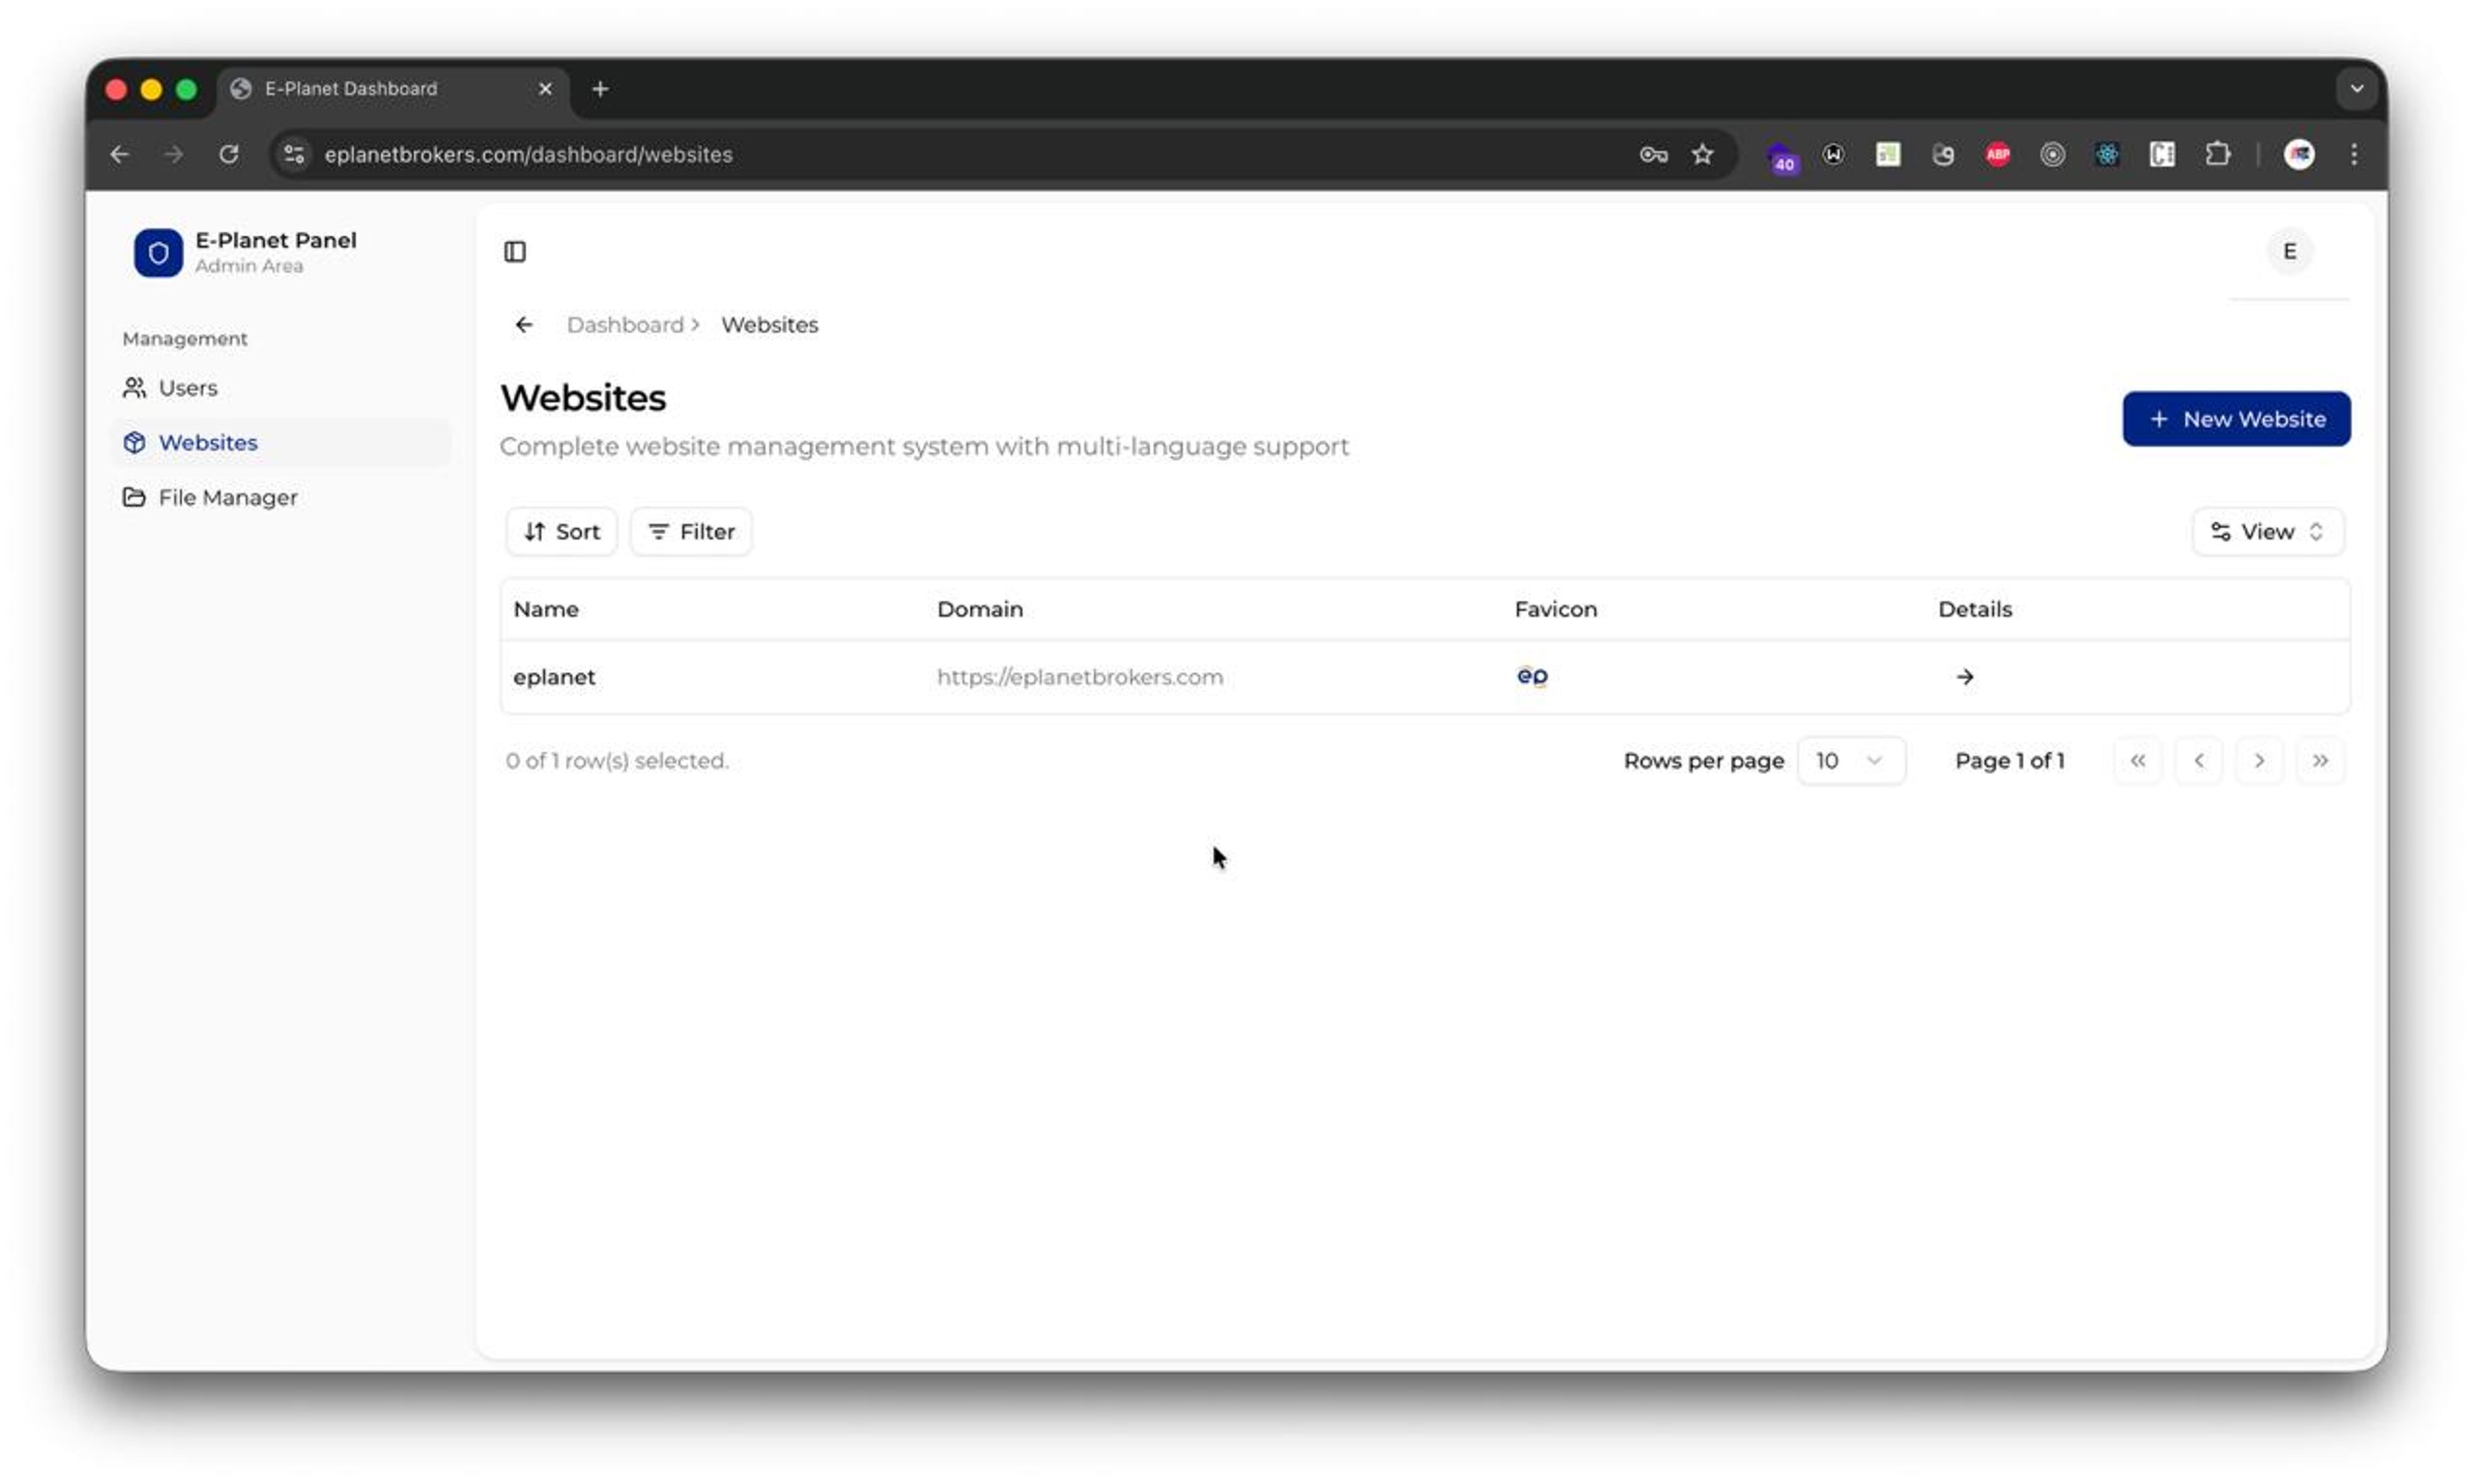Open the browser Extensions puzzle icon
Image resolution: width=2473 pixels, height=1484 pixels.
pos(2217,154)
